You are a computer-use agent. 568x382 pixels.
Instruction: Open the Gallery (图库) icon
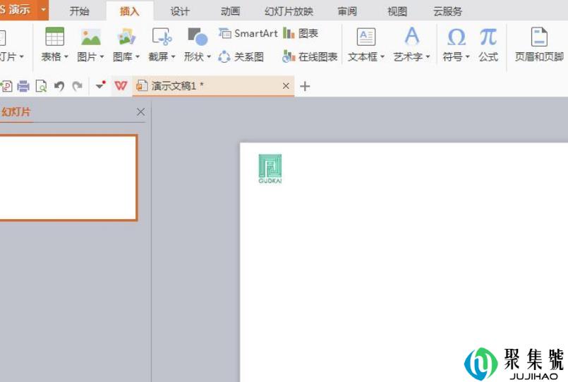(x=126, y=37)
